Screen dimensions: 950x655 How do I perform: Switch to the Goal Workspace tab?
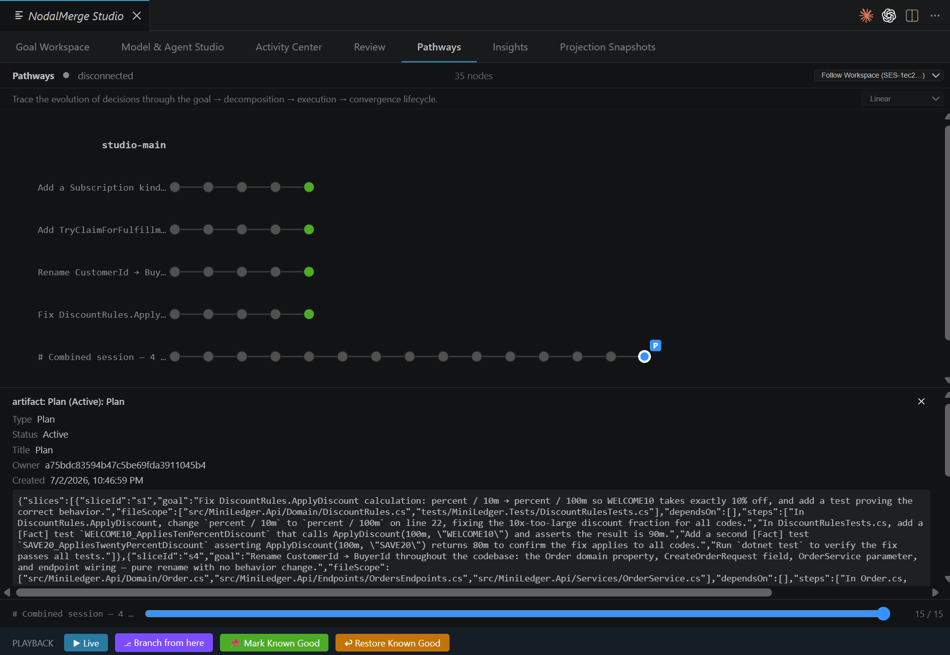click(52, 47)
